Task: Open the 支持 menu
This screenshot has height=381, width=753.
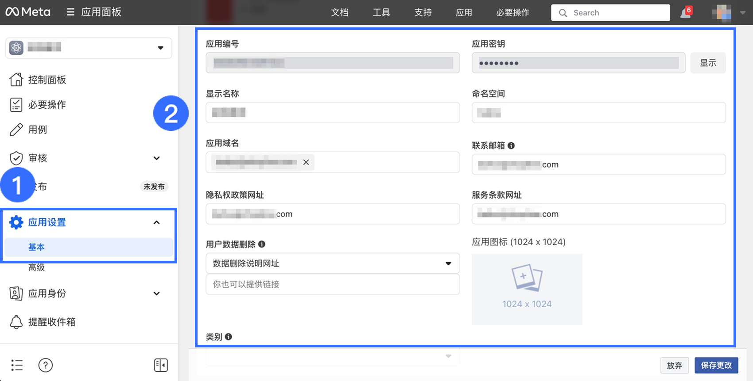Action: click(423, 12)
